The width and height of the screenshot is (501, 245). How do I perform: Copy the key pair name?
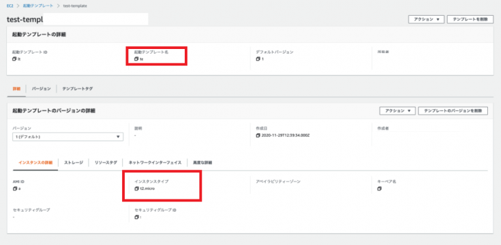380,189
